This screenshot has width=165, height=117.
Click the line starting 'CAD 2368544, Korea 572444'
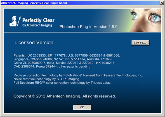pos(52,67)
